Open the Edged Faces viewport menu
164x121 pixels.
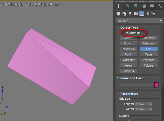tap(52, 4)
